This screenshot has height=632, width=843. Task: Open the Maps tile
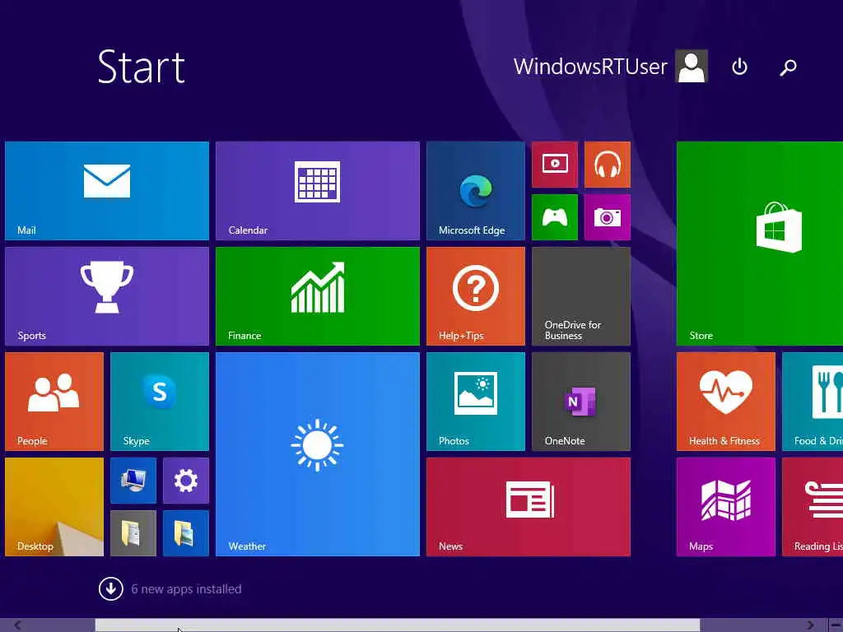tap(726, 507)
